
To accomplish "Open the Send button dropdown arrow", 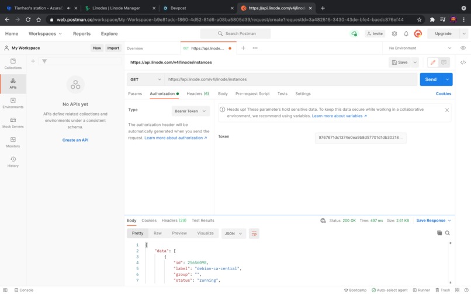I will (x=447, y=79).
